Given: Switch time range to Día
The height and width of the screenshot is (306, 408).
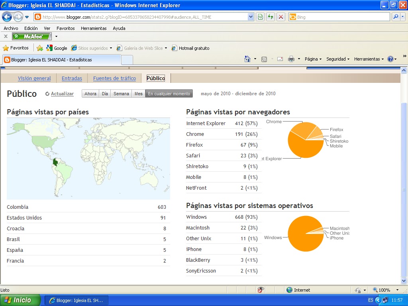Looking at the screenshot, I should tap(105, 94).
